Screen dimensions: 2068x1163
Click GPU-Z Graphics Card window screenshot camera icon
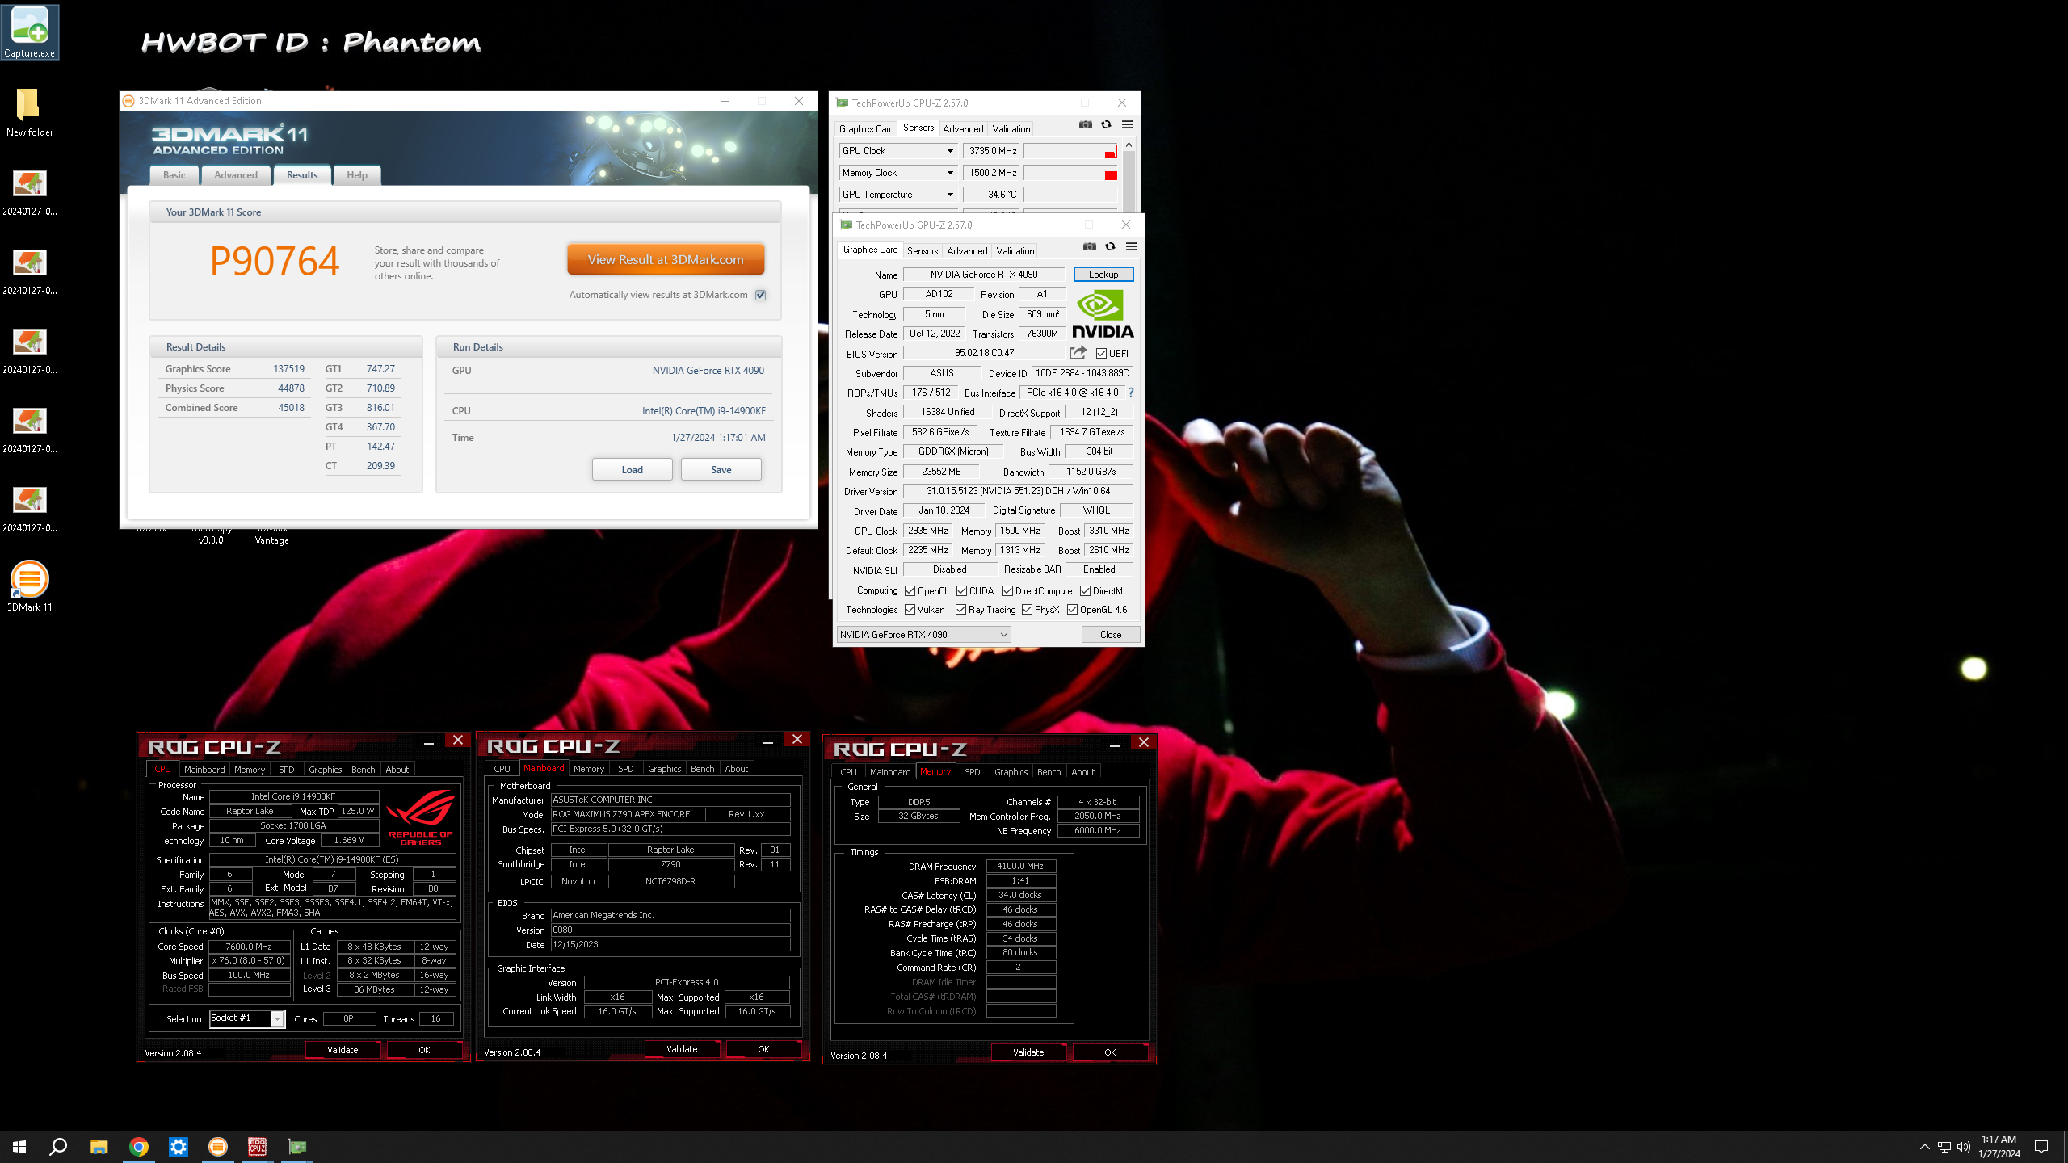(1090, 247)
